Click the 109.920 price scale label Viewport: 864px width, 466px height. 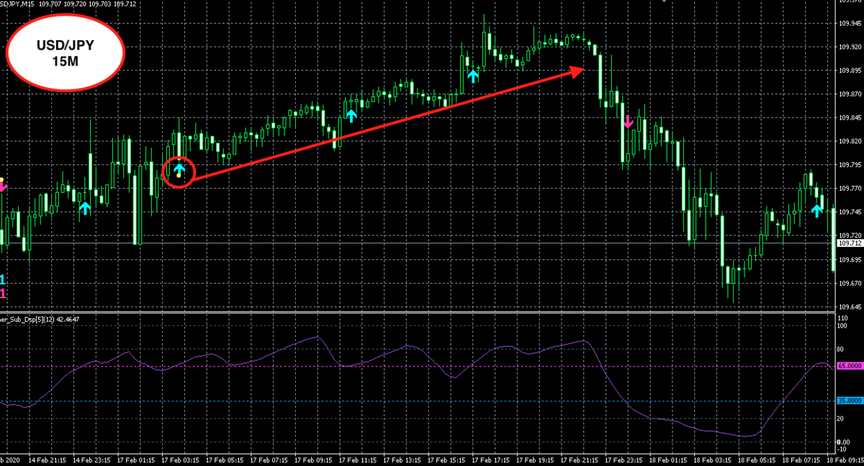tap(849, 47)
